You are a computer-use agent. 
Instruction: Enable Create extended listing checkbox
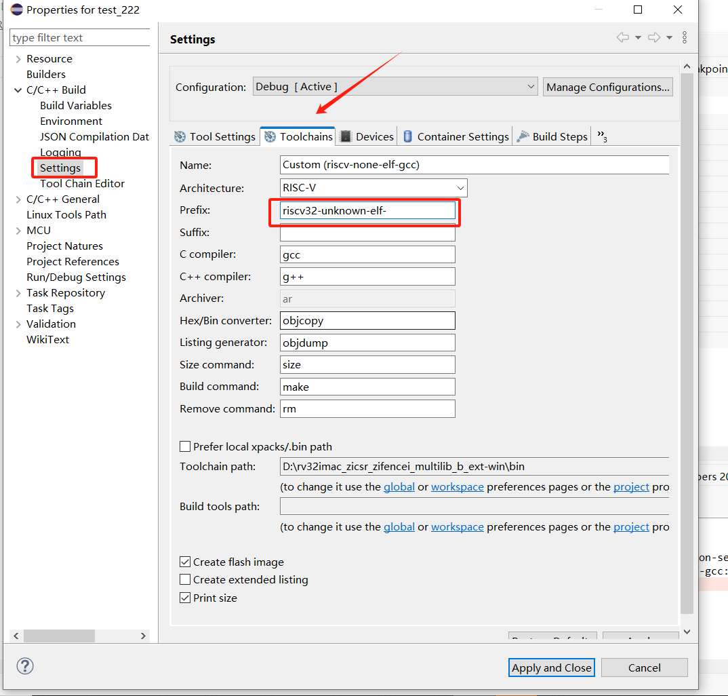tap(185, 579)
